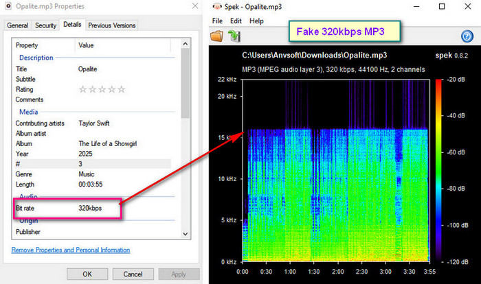Image resolution: width=481 pixels, height=284 pixels.
Task: Switch to the General tab
Action: pos(17,25)
